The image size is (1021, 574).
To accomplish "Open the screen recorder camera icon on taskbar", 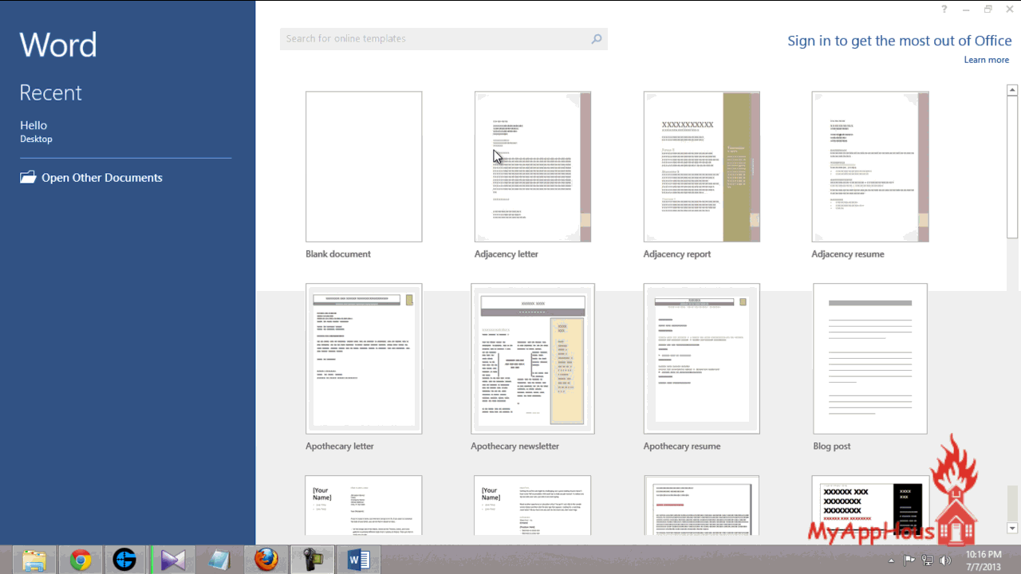I will 312,560.
